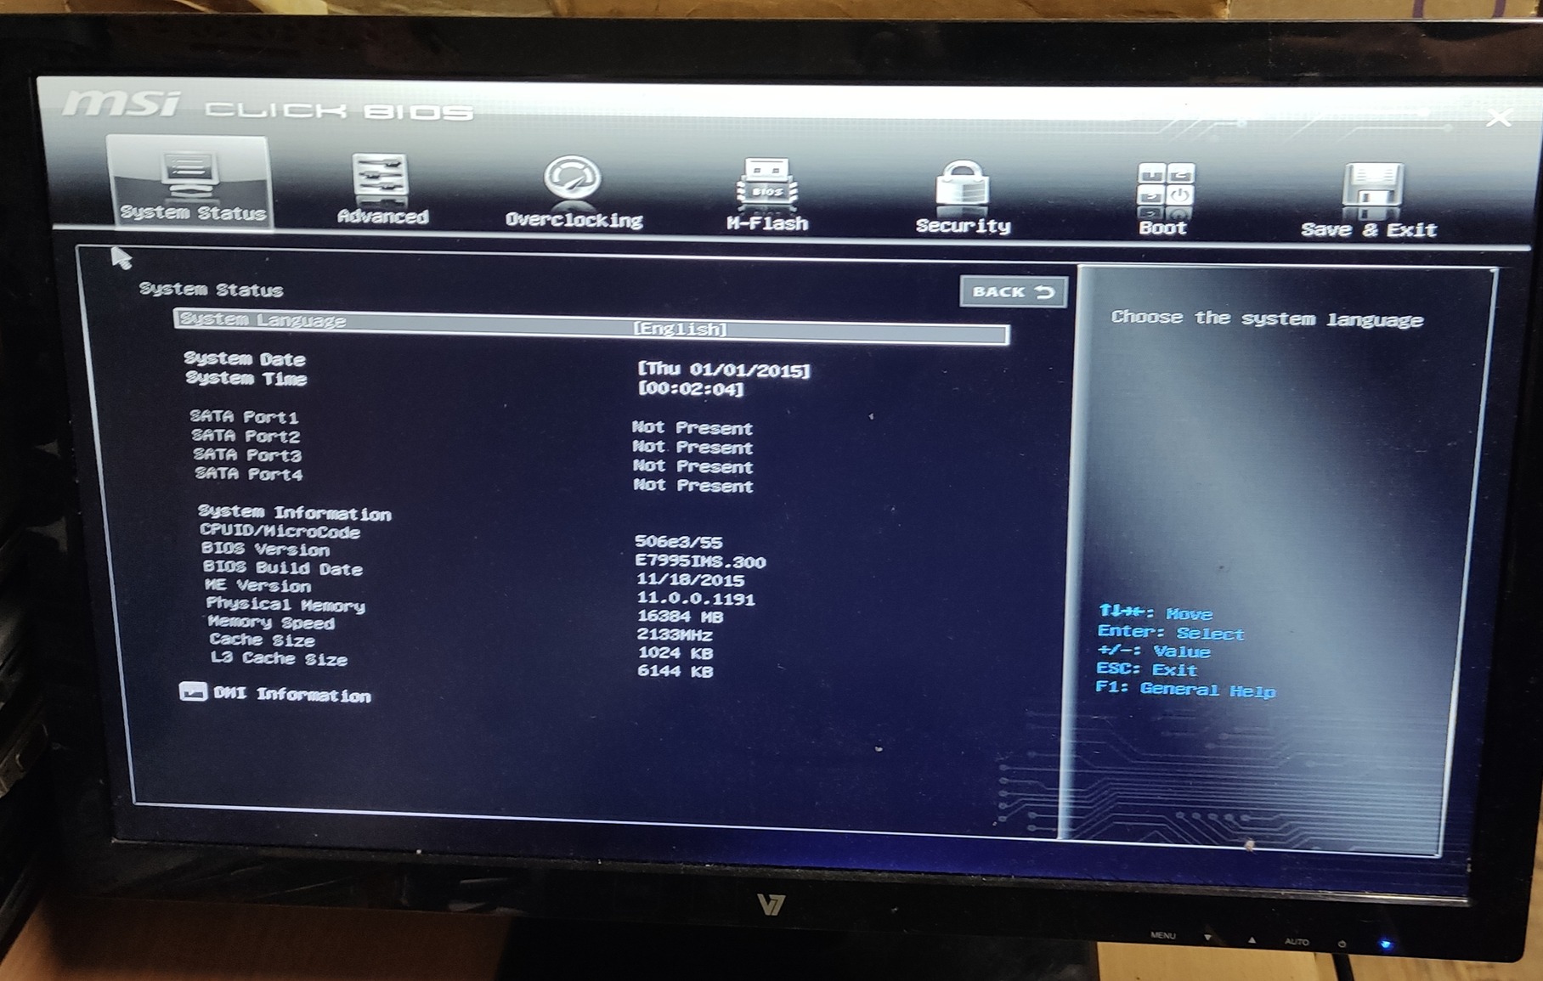Open the System Language [English] selector

591,325
